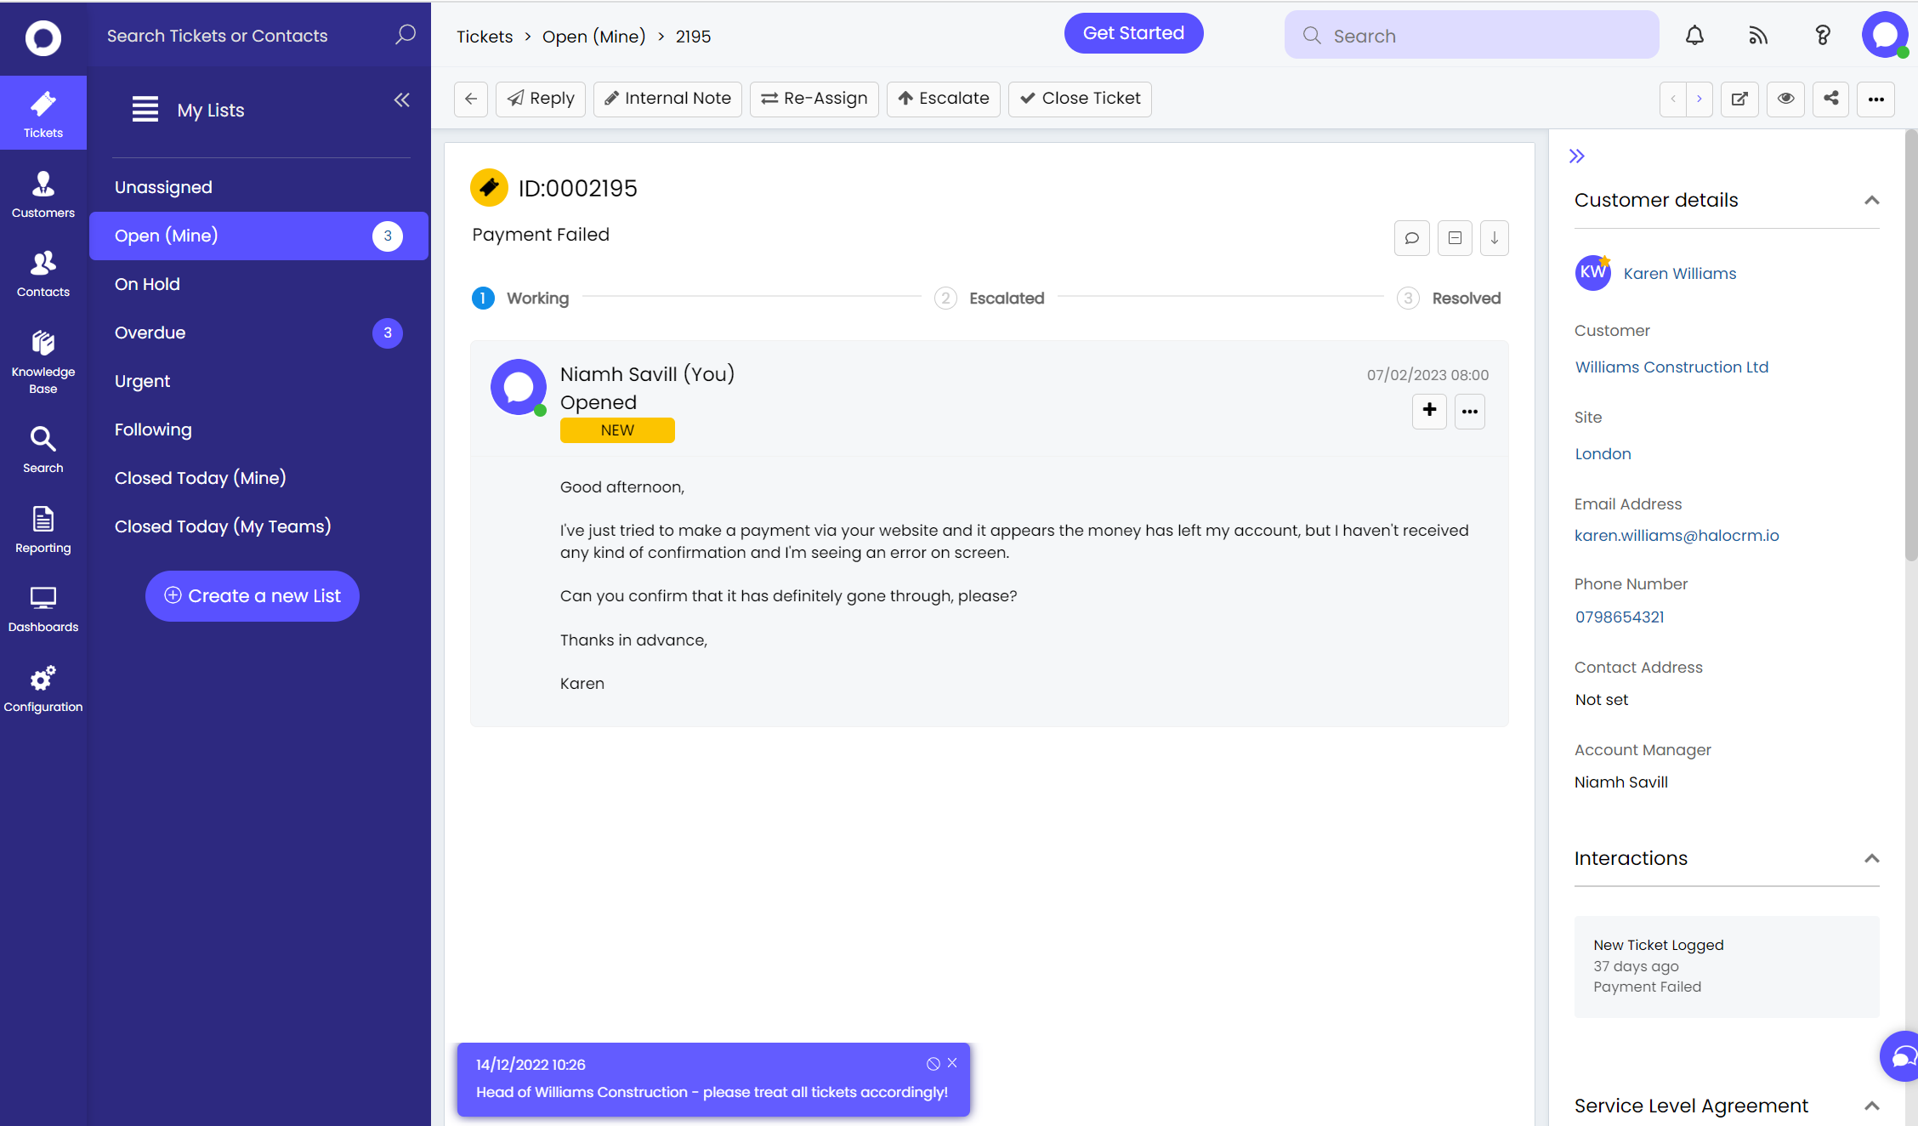Go to Reporting section
This screenshot has width=1918, height=1126.
(43, 529)
